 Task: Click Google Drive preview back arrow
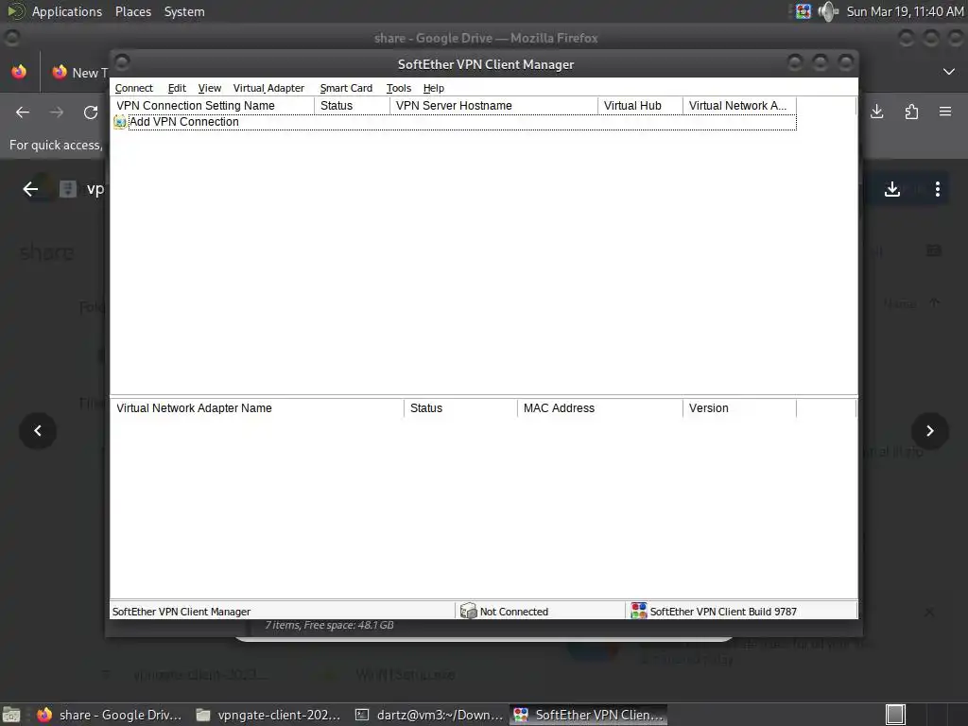coord(30,189)
